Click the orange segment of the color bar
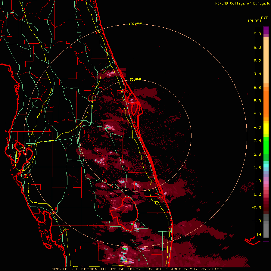This screenshot has width=271, height=271. coord(266,104)
